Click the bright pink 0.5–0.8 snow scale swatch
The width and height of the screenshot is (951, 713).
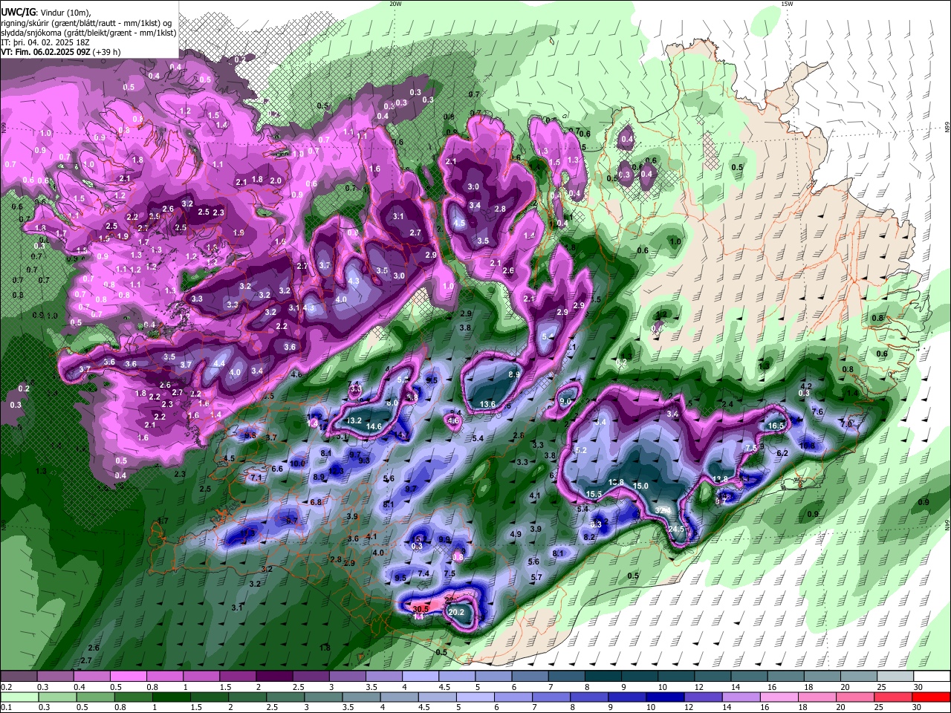(x=128, y=677)
